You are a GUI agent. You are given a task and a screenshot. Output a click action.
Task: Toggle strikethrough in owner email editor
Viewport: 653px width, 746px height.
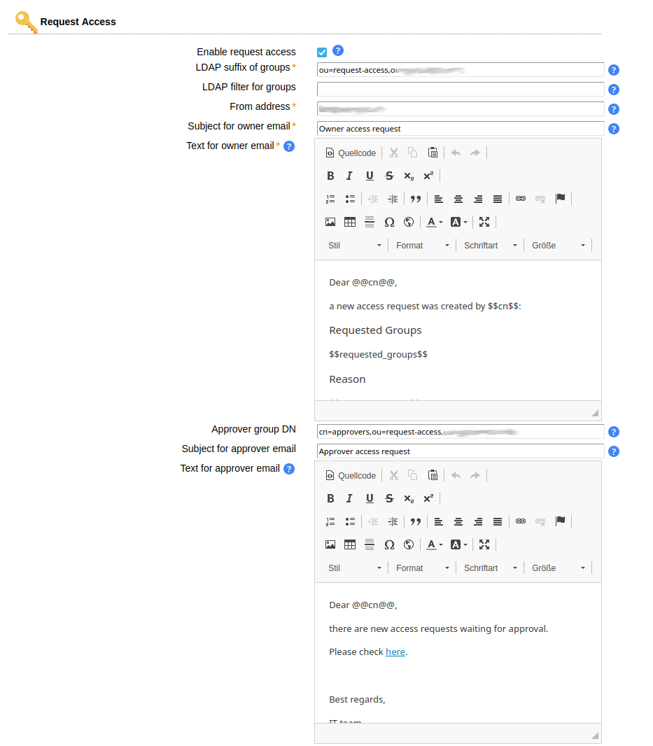[x=389, y=176]
